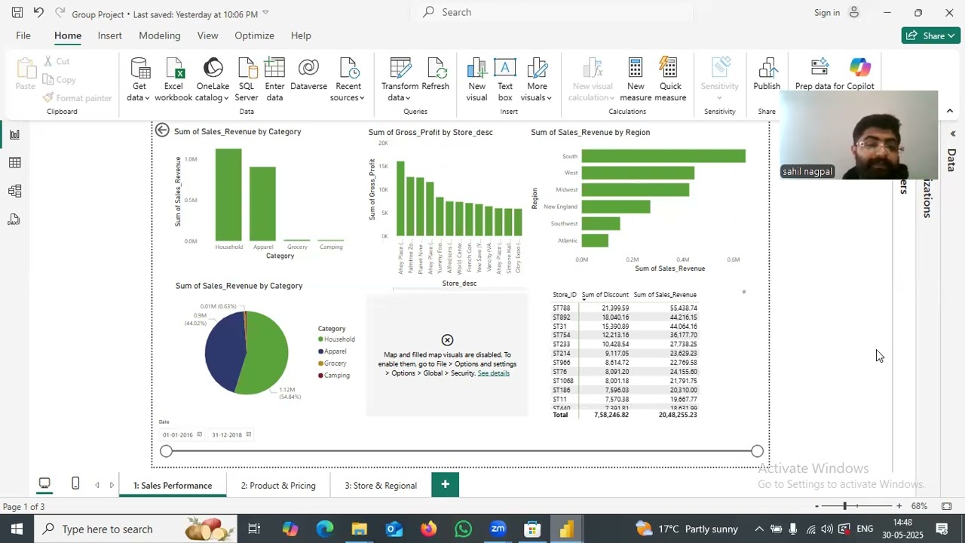Select the ST788 row in the table
The image size is (965, 543).
(625, 308)
